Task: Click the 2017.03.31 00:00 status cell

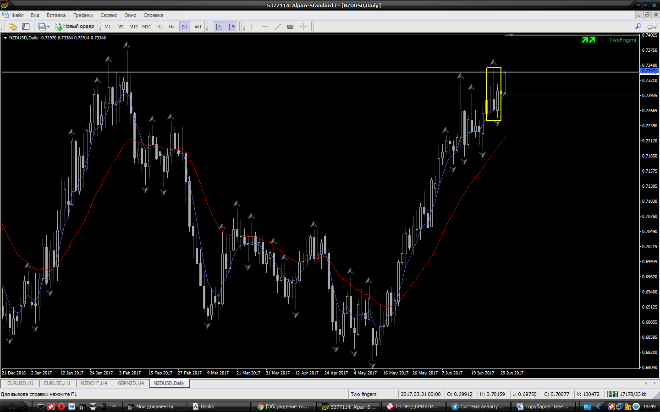Action: pyautogui.click(x=420, y=394)
